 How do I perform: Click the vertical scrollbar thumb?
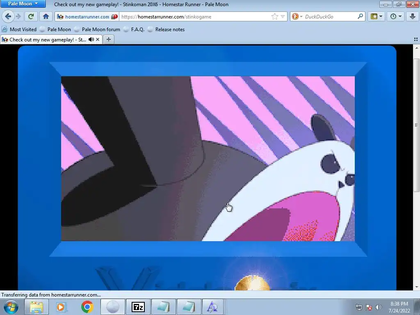(417, 125)
